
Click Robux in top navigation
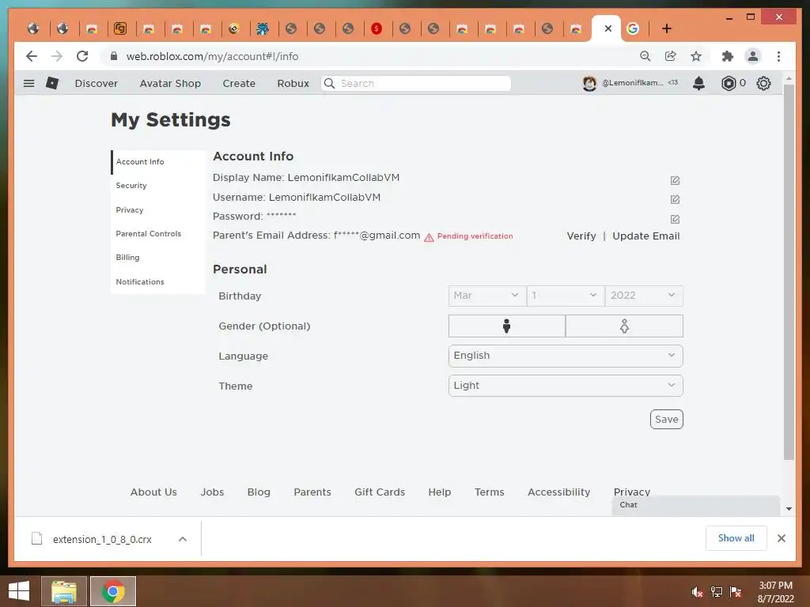(x=293, y=83)
